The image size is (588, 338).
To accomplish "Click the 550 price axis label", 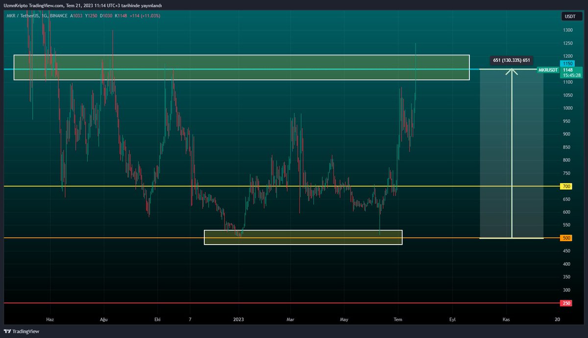I will click(566, 225).
